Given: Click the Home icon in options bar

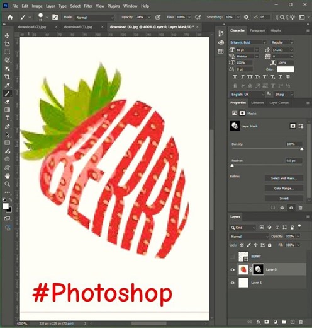Looking at the screenshot, I should point(10,17).
